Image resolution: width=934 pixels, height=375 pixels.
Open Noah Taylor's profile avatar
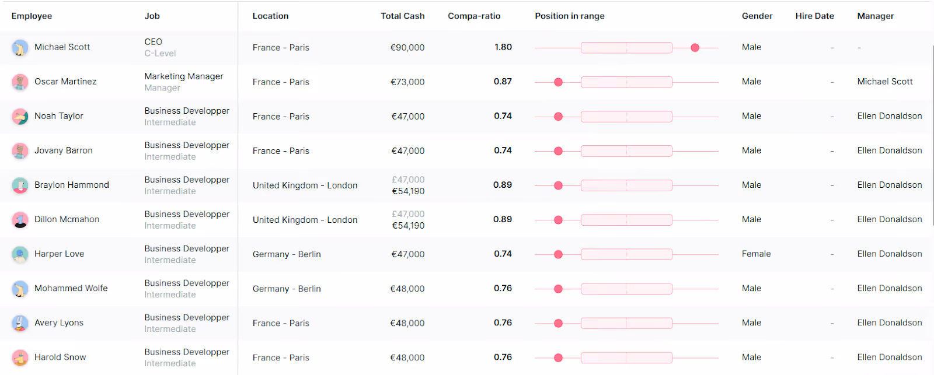coord(20,116)
